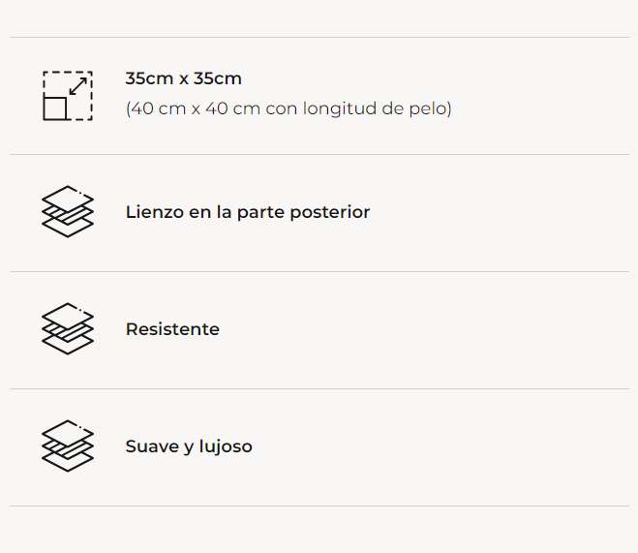This screenshot has width=638, height=553.
Task: Click the size dimensions icon
Action: click(x=68, y=96)
